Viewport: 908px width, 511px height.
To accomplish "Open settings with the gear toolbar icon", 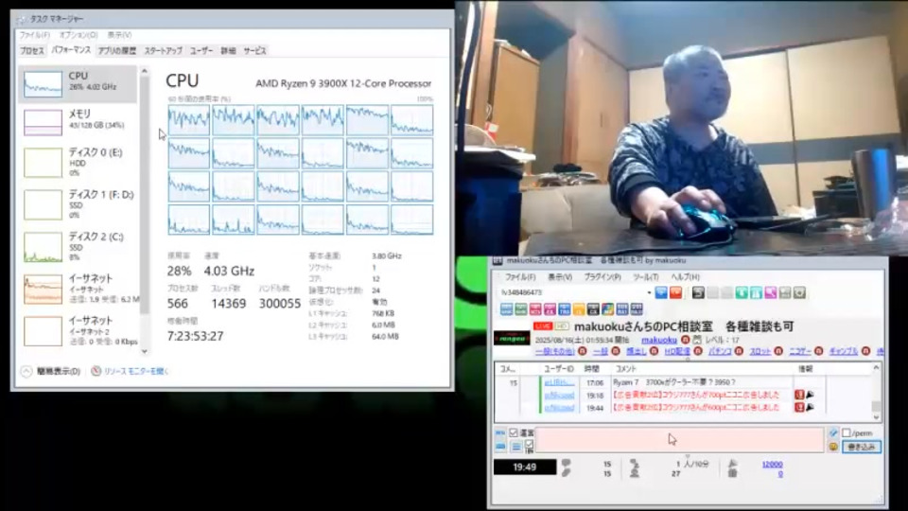I will 800,292.
